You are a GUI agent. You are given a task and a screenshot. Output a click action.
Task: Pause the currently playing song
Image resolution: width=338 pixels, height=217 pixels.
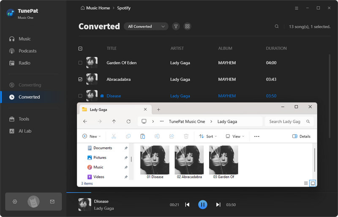click(x=203, y=205)
